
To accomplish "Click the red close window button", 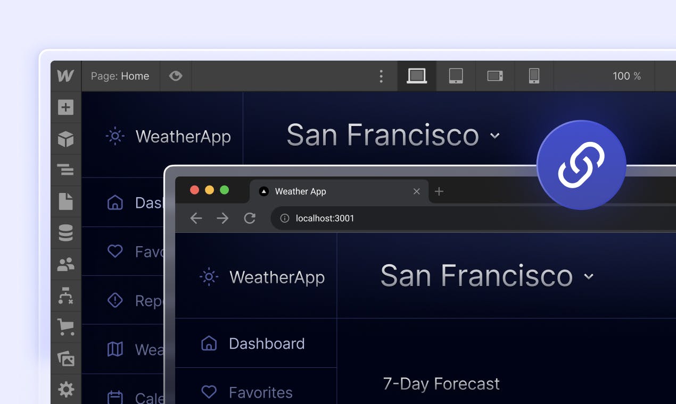I will tap(194, 190).
